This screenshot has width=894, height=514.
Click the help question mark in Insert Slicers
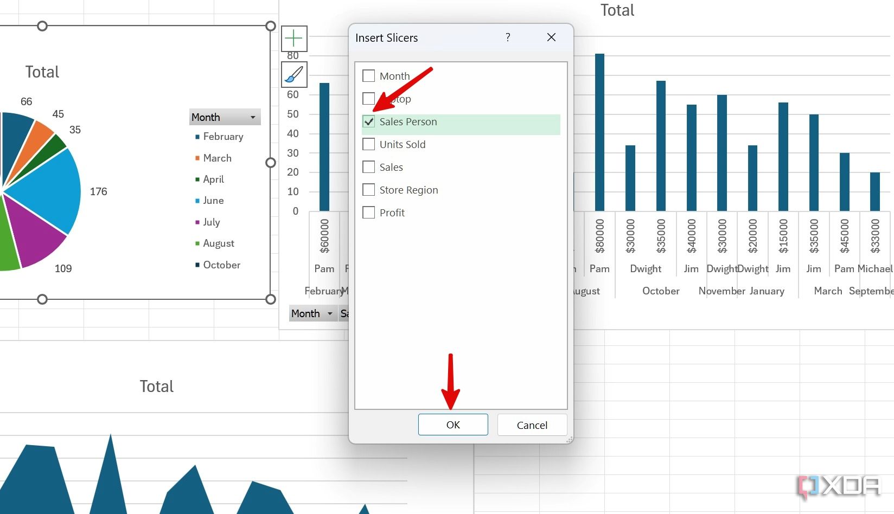[x=508, y=37]
